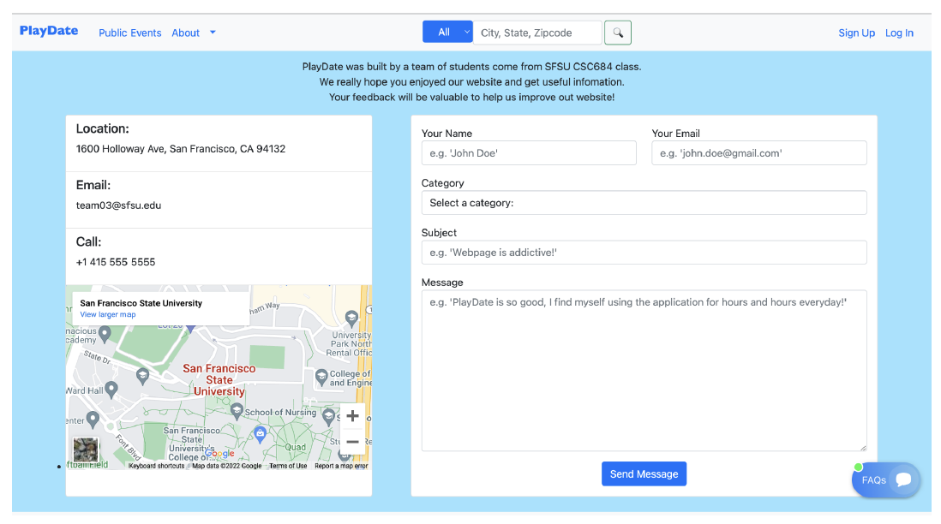Click the Google logo on map

[x=219, y=454]
